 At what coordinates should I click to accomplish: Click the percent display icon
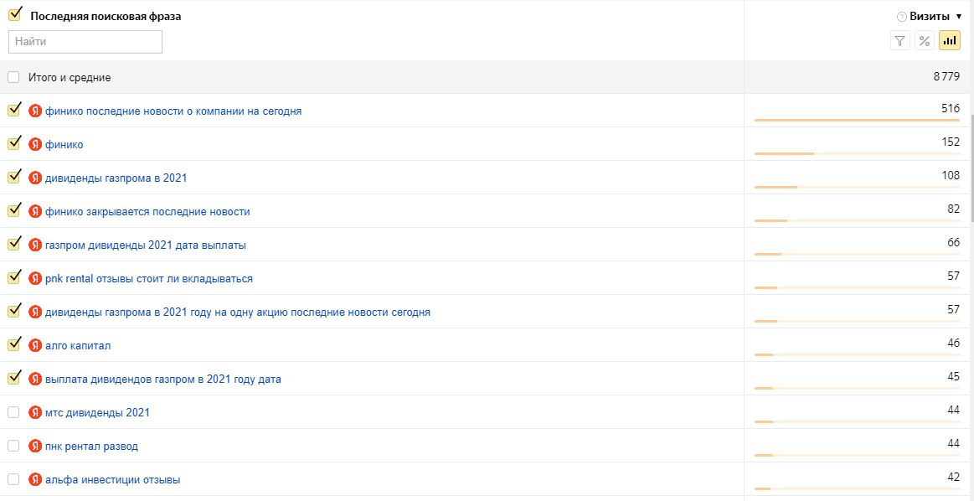pyautogui.click(x=925, y=41)
